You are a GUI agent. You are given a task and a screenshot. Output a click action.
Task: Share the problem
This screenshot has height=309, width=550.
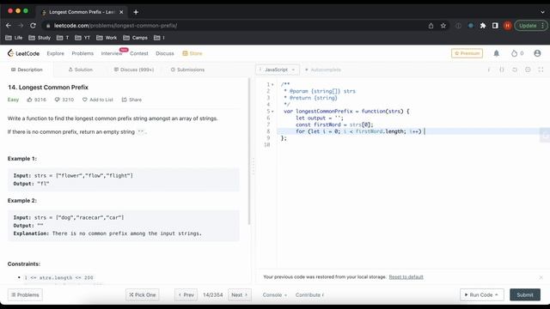coord(131,100)
